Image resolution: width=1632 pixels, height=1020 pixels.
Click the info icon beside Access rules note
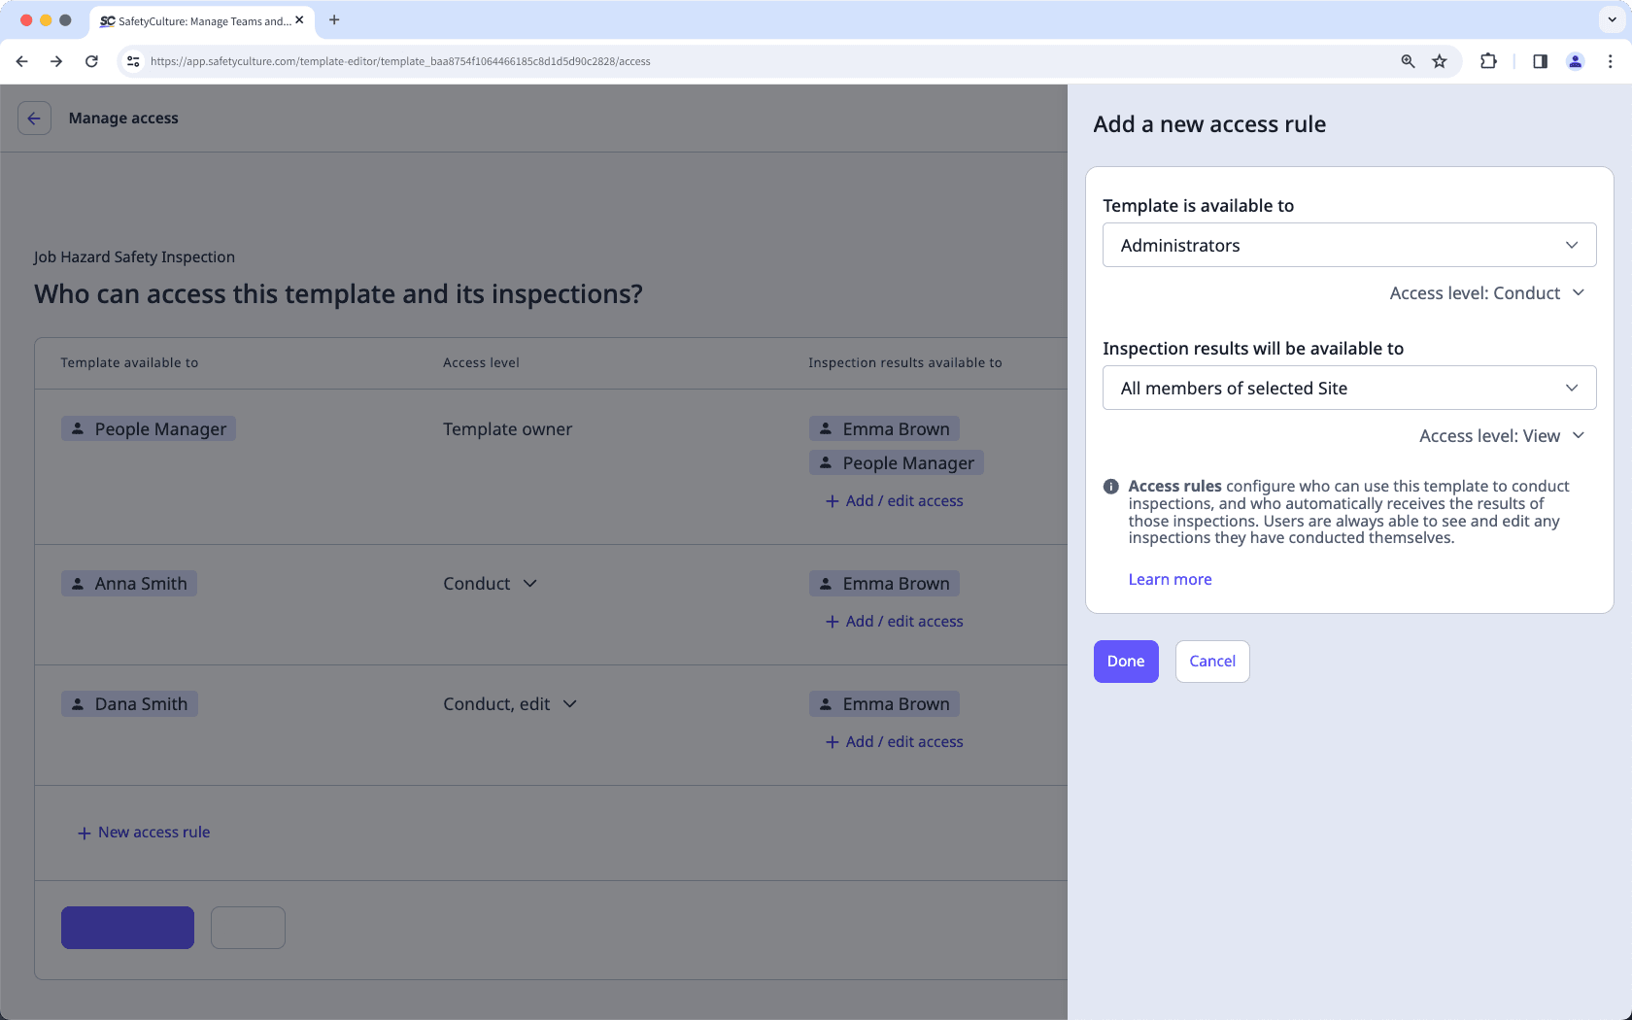1110,486
